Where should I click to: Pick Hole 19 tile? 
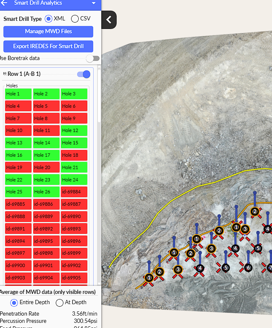click(18, 167)
